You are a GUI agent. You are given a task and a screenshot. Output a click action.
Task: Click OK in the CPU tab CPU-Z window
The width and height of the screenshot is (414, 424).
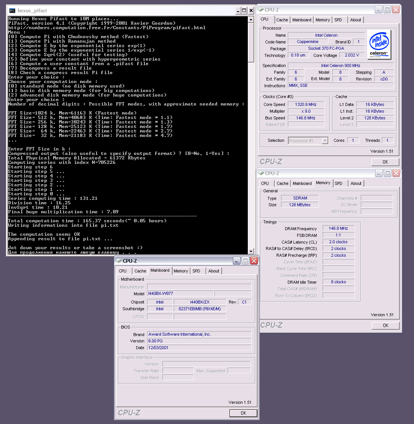385,162
